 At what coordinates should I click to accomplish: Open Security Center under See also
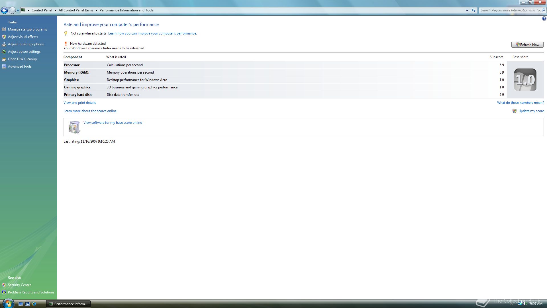click(19, 285)
